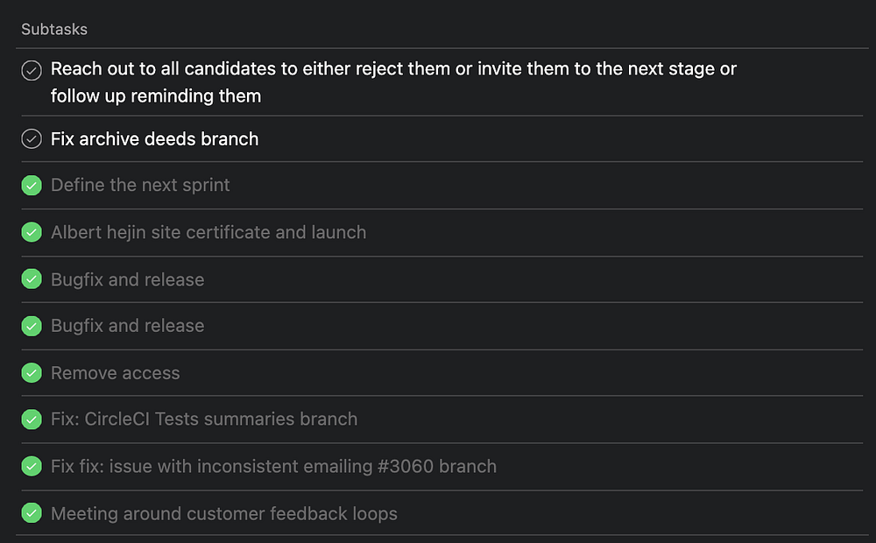
Task: Uncheck 'Fix fix: issue with inconsistent emailing'
Action: 32,467
